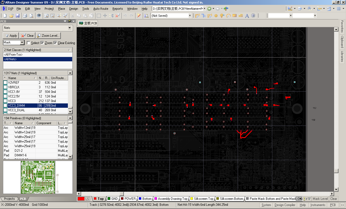The image size is (346, 209).
Task: Select the Place Arc by Edge tool
Action: [x=228, y=16]
